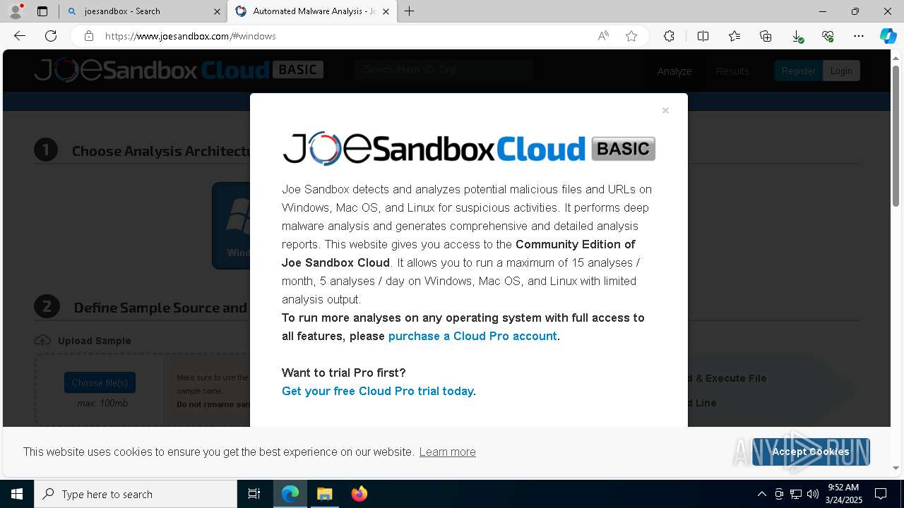The height and width of the screenshot is (508, 904).
Task: Open notification center
Action: [881, 494]
